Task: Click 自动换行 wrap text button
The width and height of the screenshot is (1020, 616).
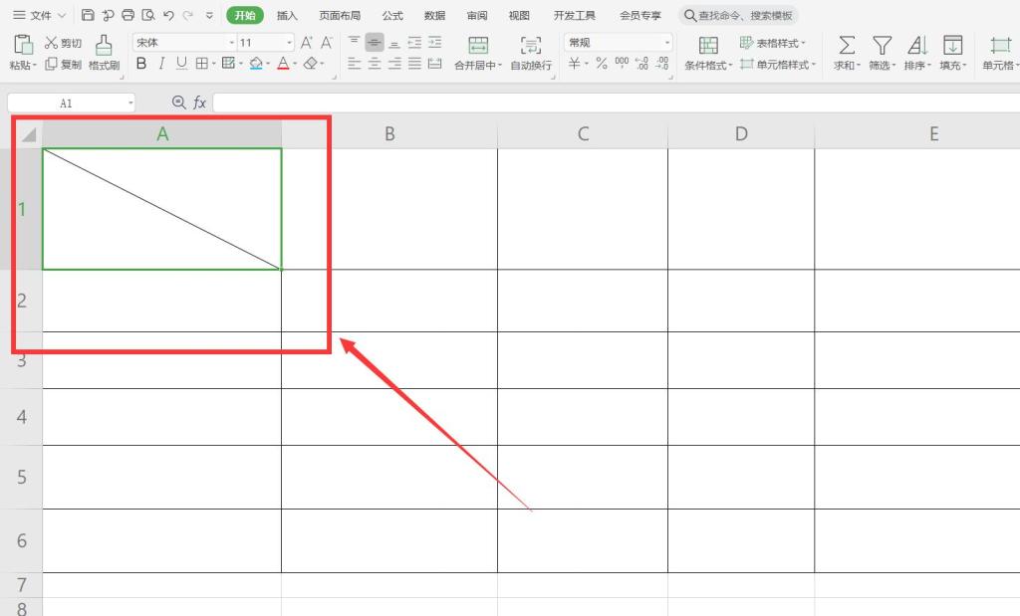Action: point(531,52)
